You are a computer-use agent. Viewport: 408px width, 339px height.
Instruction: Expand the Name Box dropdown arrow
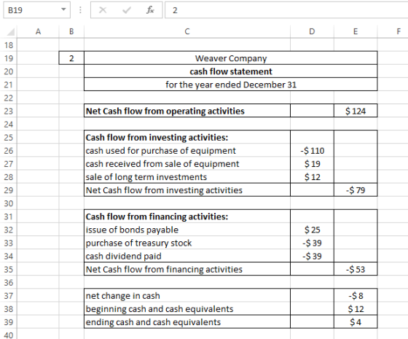click(x=63, y=10)
